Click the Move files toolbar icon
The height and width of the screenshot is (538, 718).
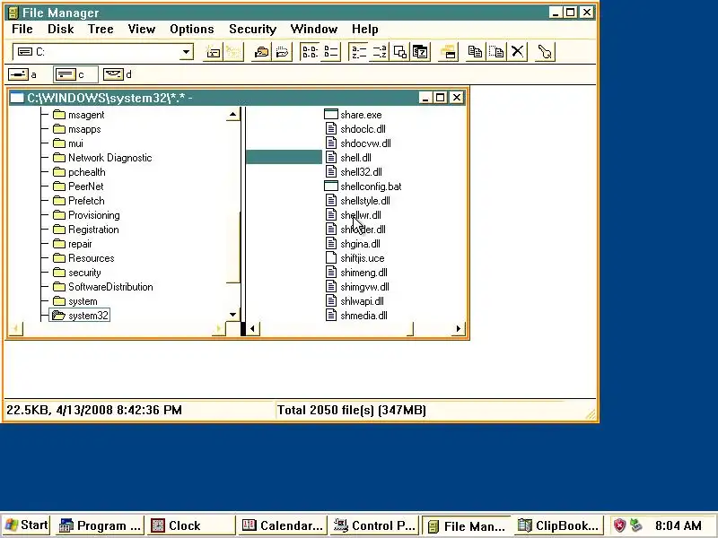click(x=496, y=52)
